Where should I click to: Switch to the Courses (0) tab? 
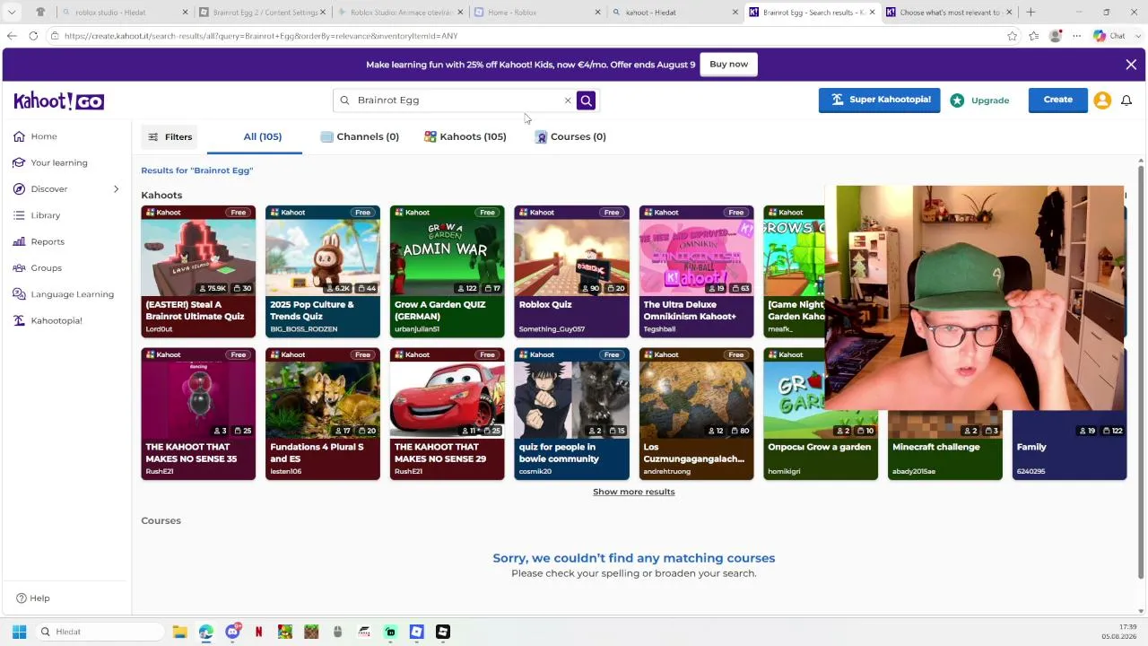(570, 136)
